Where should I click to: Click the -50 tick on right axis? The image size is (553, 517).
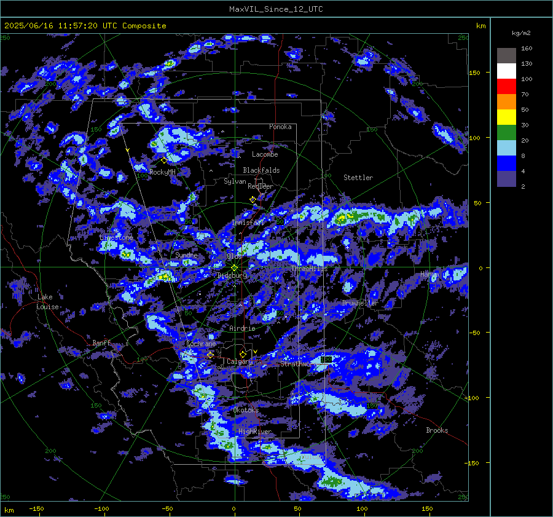point(474,333)
